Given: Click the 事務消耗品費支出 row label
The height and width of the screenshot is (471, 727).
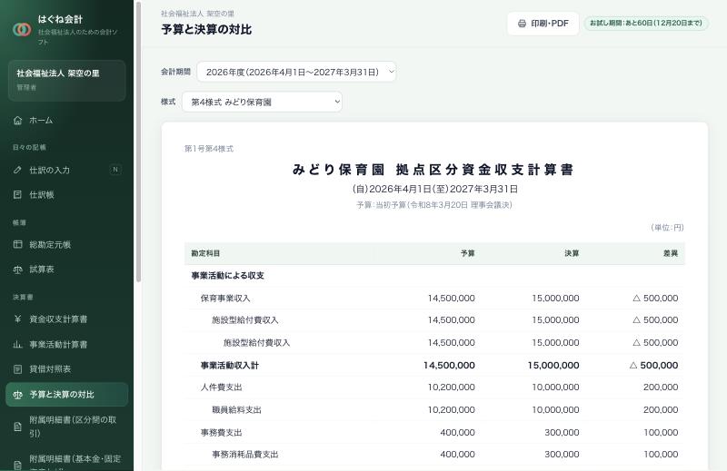Looking at the screenshot, I should [x=244, y=455].
